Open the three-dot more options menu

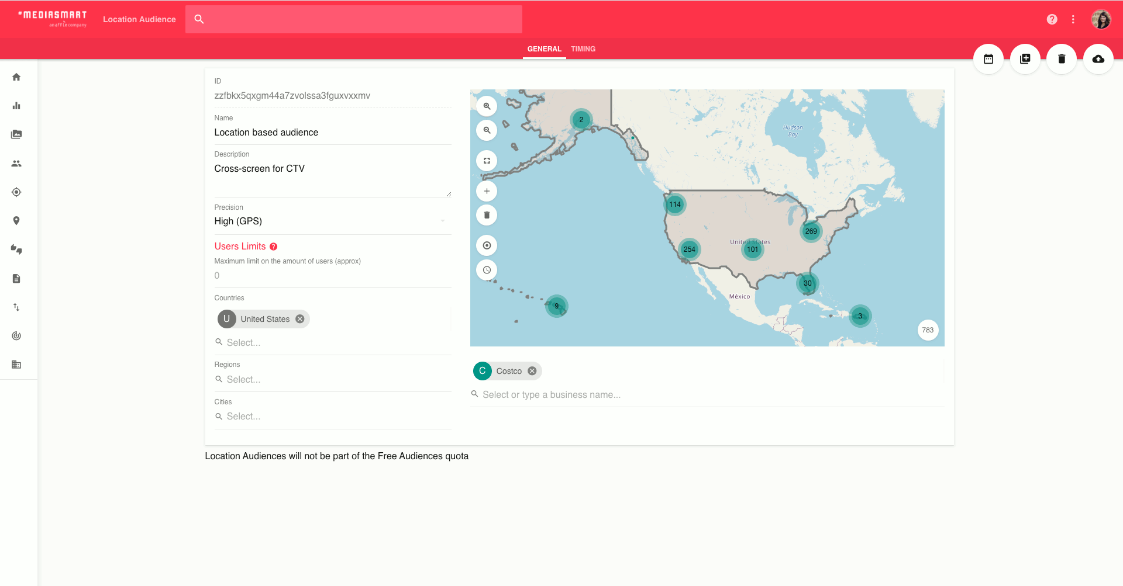(1073, 19)
